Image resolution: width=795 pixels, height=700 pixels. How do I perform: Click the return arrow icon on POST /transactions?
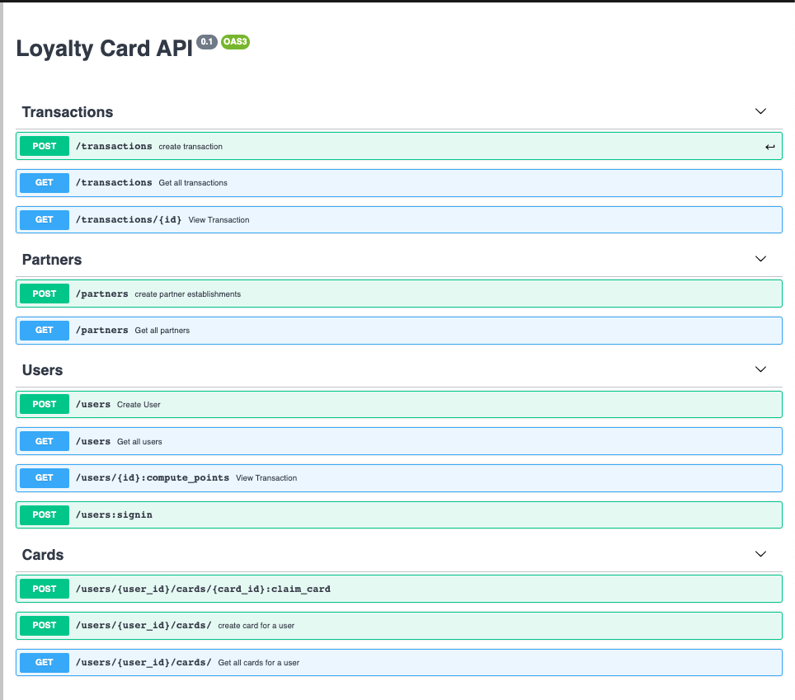point(769,147)
